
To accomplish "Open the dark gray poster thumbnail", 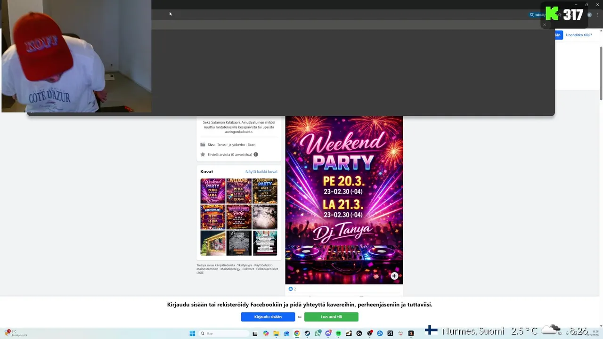I will point(239,242).
